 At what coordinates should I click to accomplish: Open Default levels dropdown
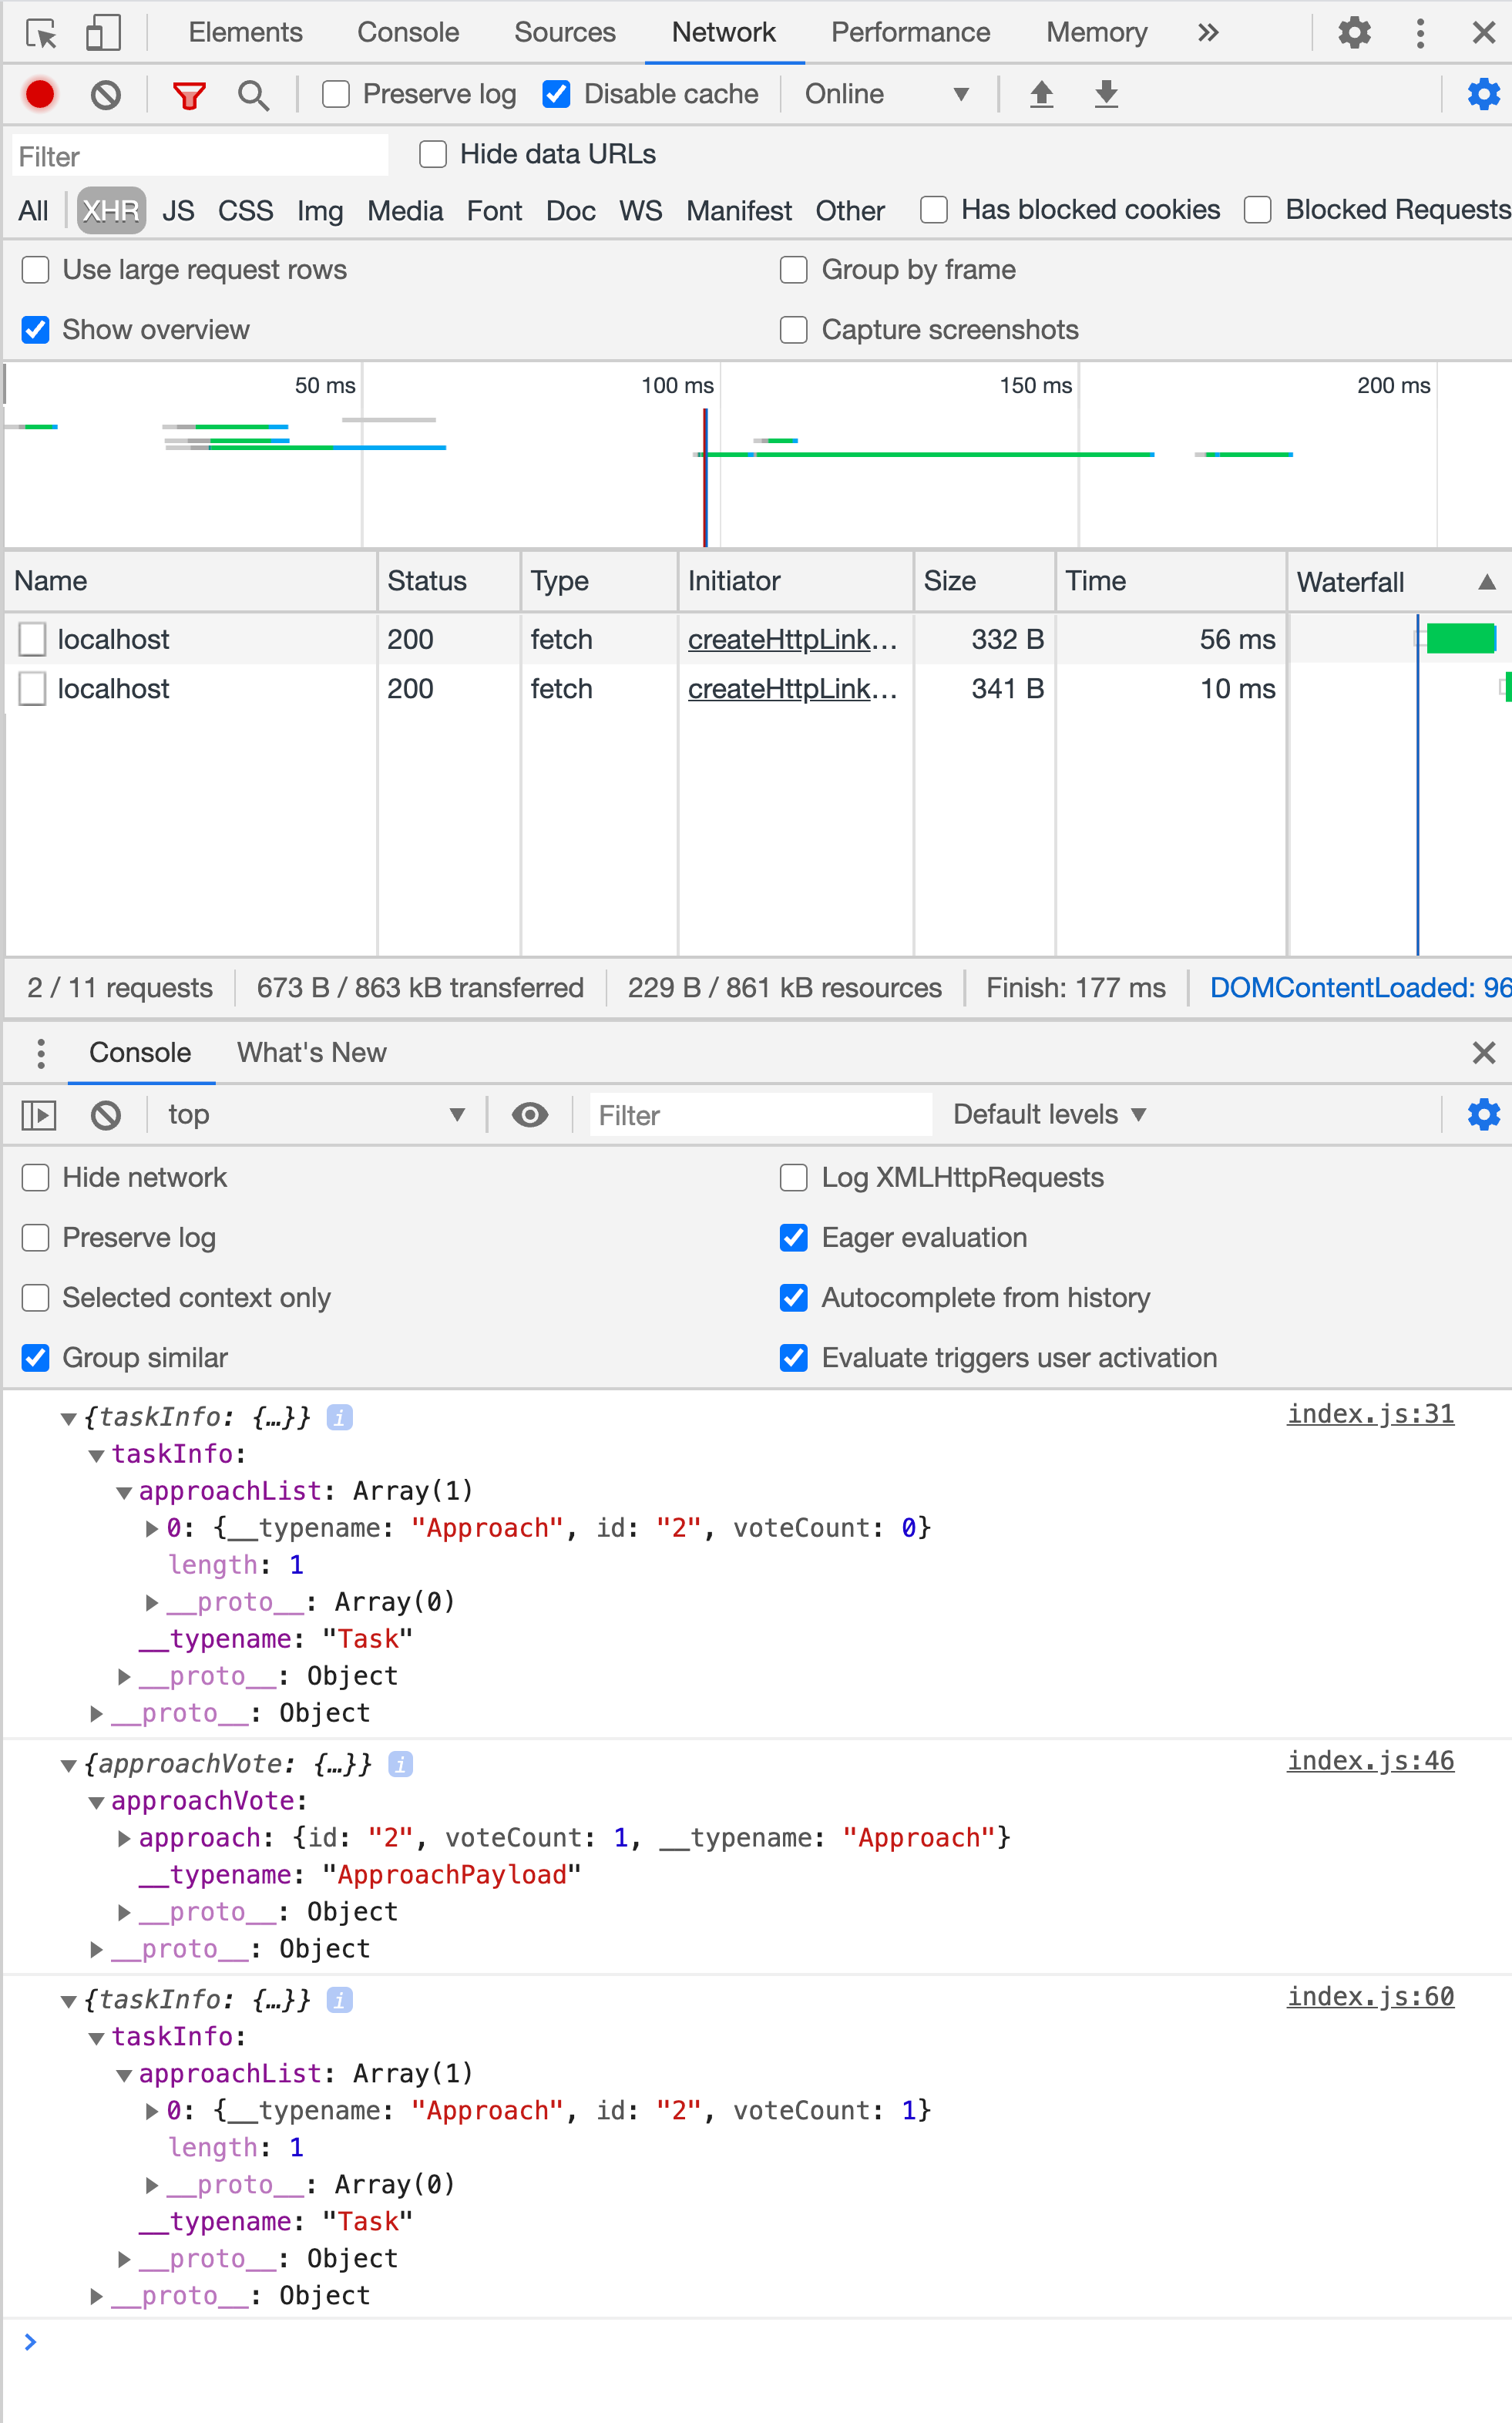pyautogui.click(x=1048, y=1114)
